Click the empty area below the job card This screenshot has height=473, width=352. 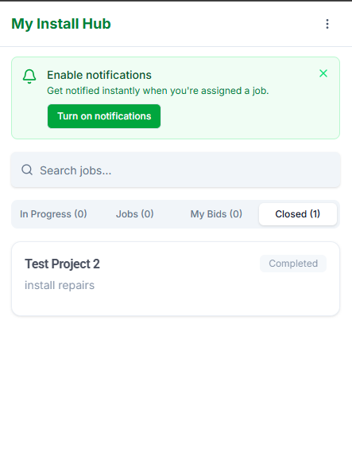[x=176, y=392]
